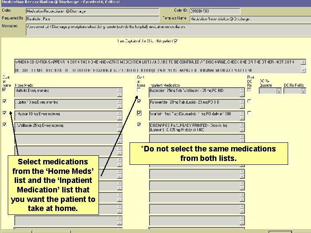The image size is (311, 233).
Task: Click the up arrow in Bupropion field
Action: pos(242,90)
